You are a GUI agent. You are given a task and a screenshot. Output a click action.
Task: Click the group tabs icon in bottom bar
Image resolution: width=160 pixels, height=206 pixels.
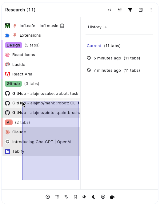point(66,197)
